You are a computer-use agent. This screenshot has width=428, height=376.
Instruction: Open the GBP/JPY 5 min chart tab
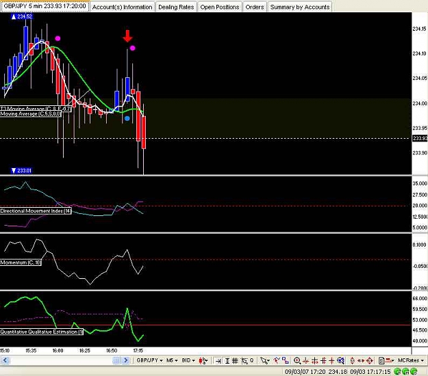pyautogui.click(x=45, y=6)
